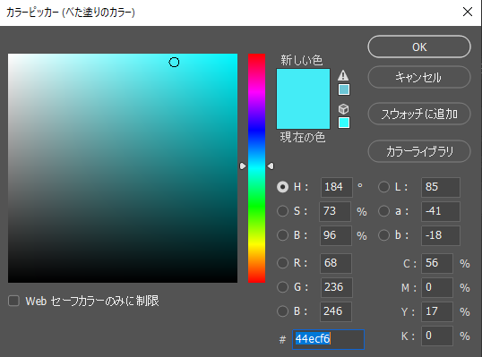Click the Y field showing 17
This screenshot has width=482, height=357.
click(437, 311)
